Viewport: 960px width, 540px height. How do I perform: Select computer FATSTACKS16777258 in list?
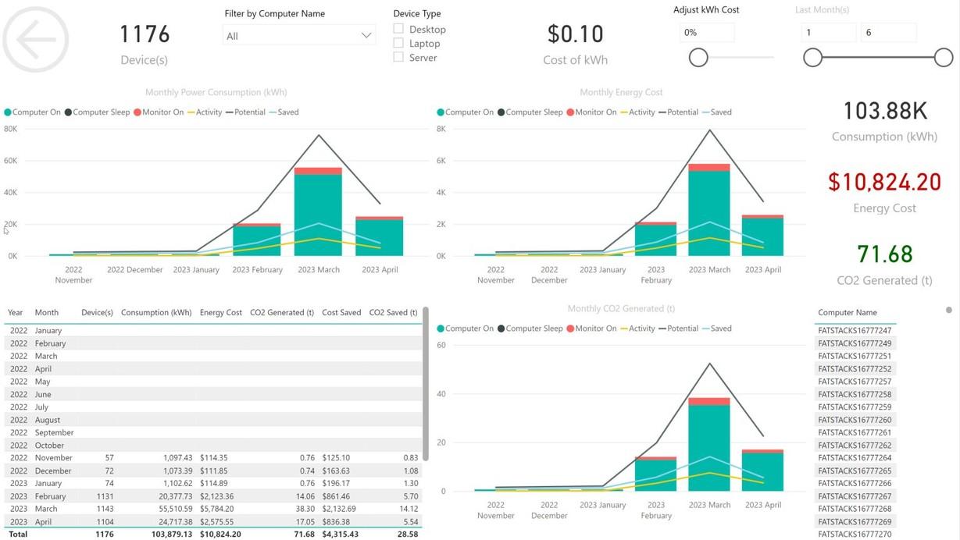pyautogui.click(x=855, y=394)
